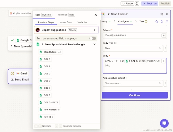Screen dimensions: 173x132
Task: Go to Configure step tab
Action: click(125, 21)
